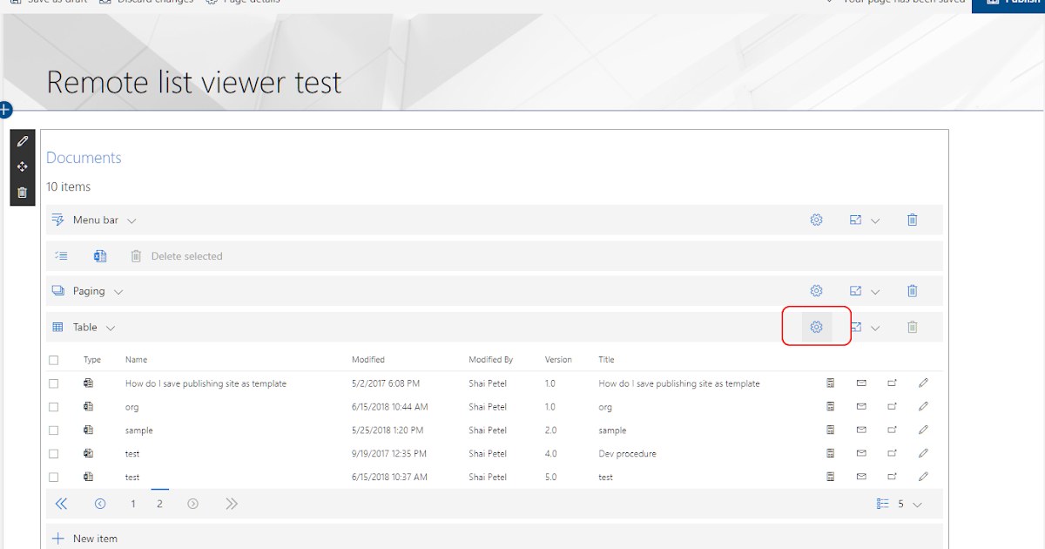Open email icon for the org document

coord(861,406)
